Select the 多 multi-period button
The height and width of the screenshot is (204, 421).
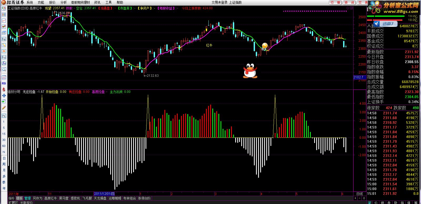pyautogui.click(x=4, y=176)
